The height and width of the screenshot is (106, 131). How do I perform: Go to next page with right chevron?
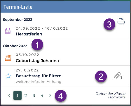tap(50, 95)
